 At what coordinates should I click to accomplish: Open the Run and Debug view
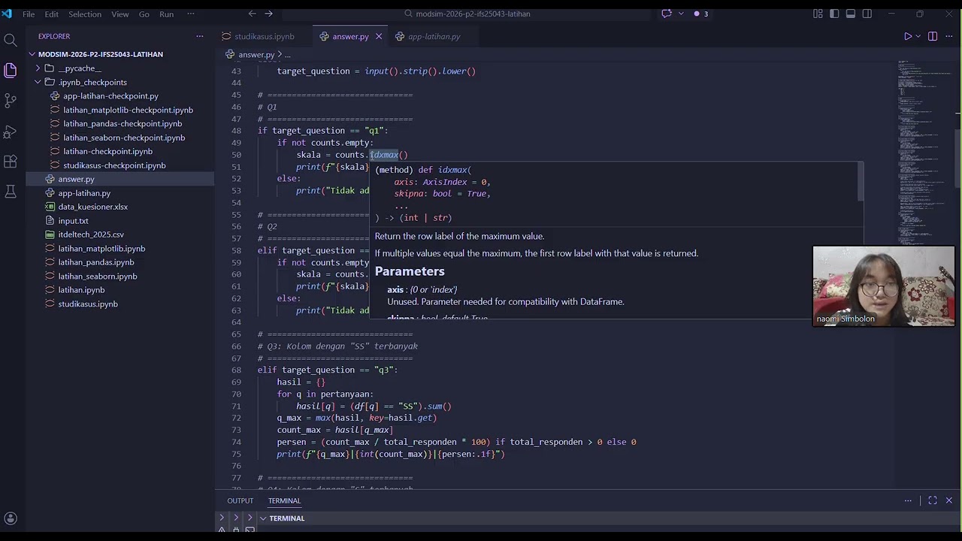[x=11, y=131]
